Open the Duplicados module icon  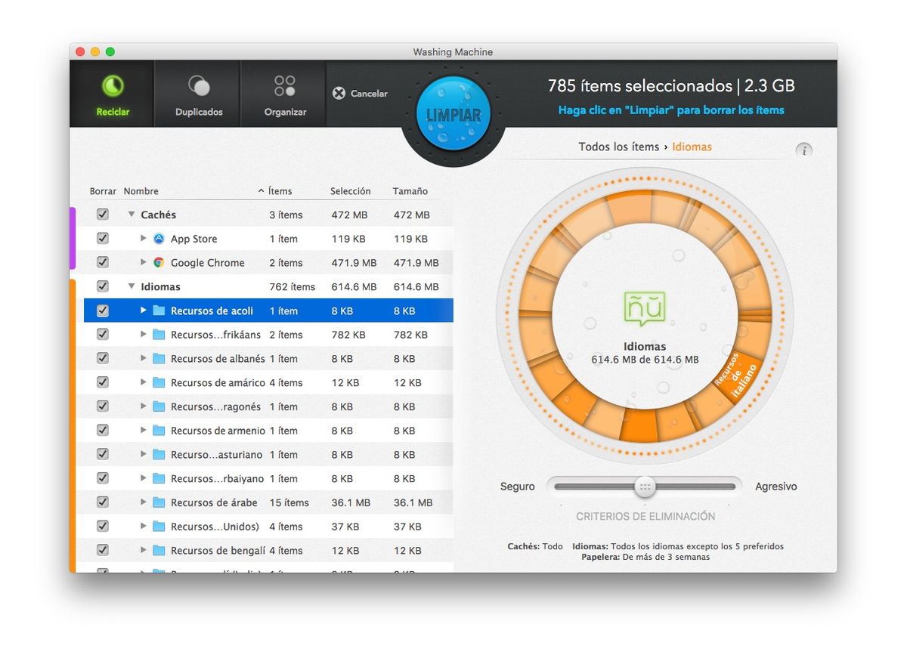point(197,85)
